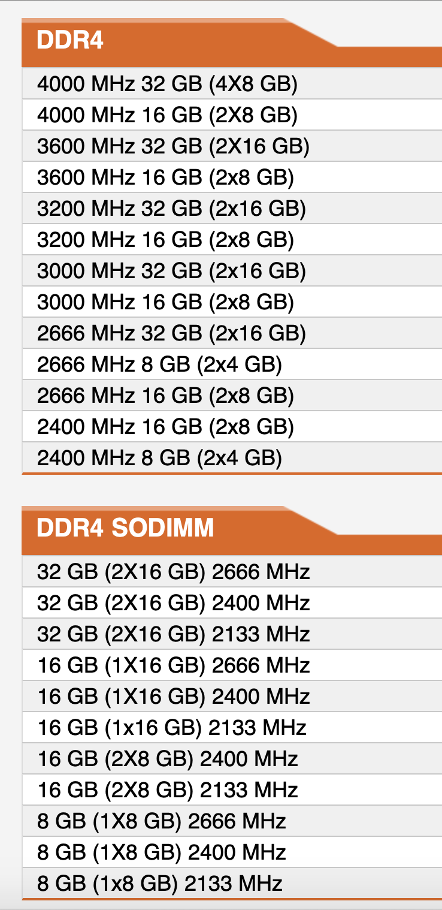Open 3600 MHz 16 GB (2x8 GB)
This screenshot has height=910, width=442.
coord(165,177)
